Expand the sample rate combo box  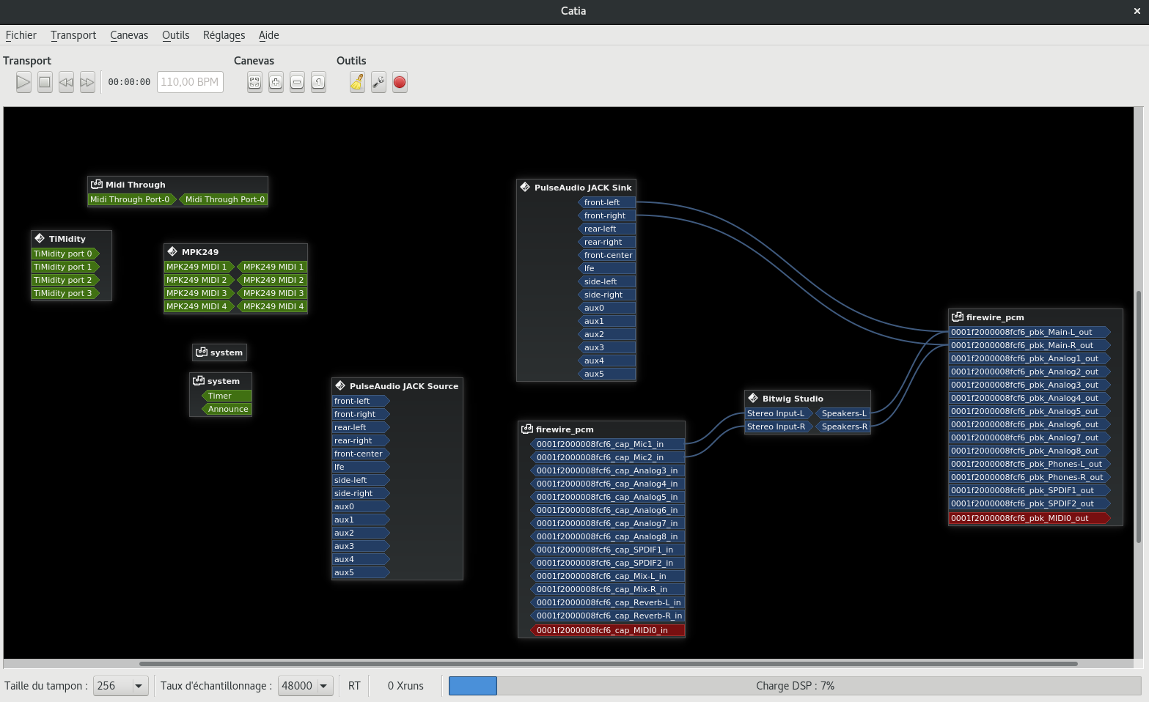coord(323,686)
